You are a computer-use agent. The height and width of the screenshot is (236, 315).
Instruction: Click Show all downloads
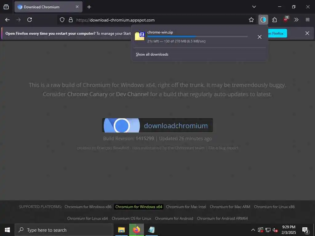click(152, 54)
